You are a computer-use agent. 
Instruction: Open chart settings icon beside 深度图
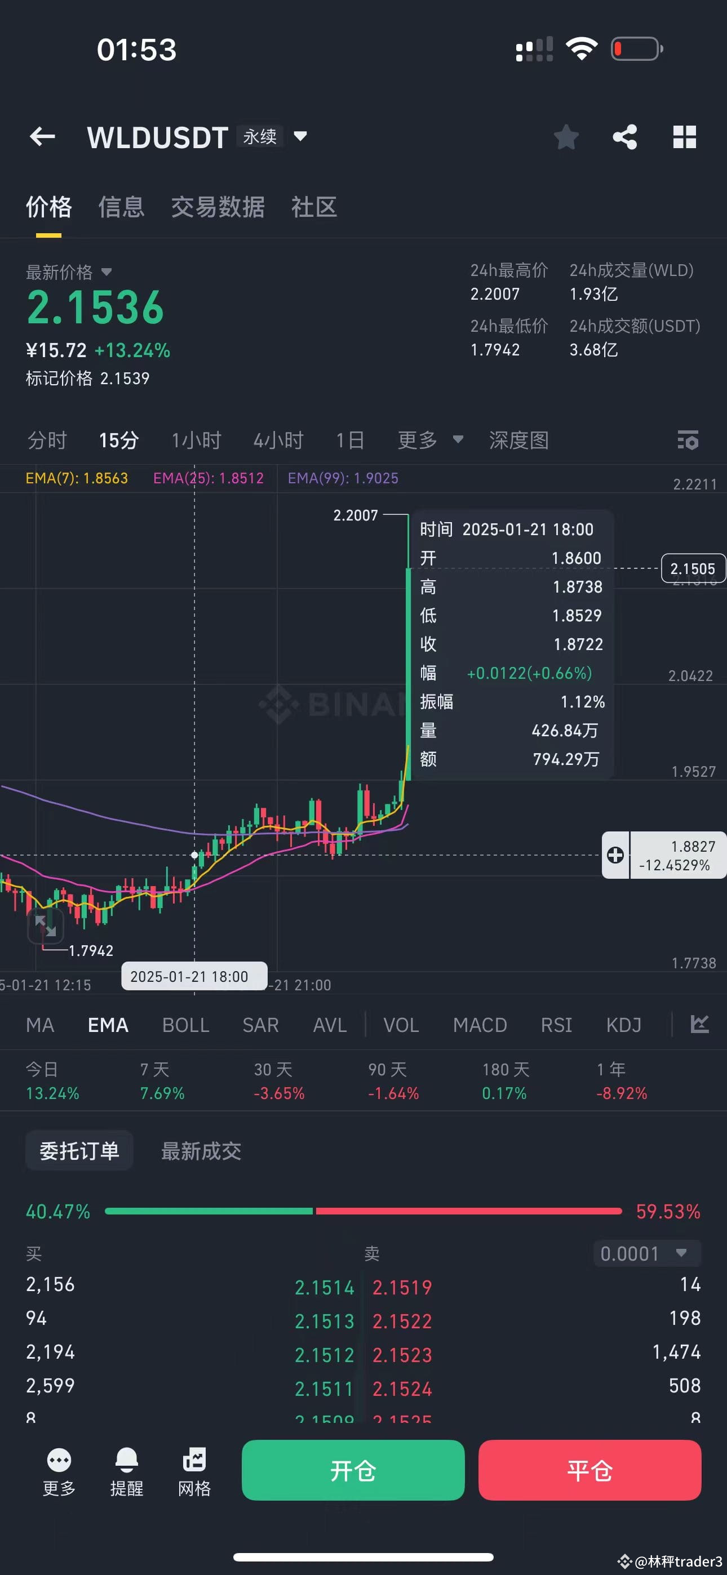tap(688, 439)
